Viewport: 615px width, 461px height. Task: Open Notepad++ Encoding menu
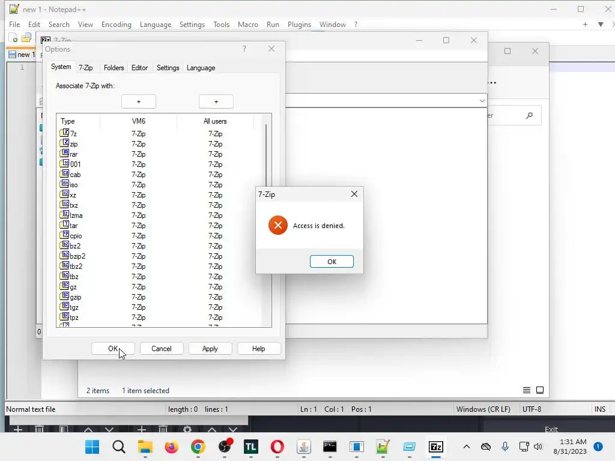(117, 24)
